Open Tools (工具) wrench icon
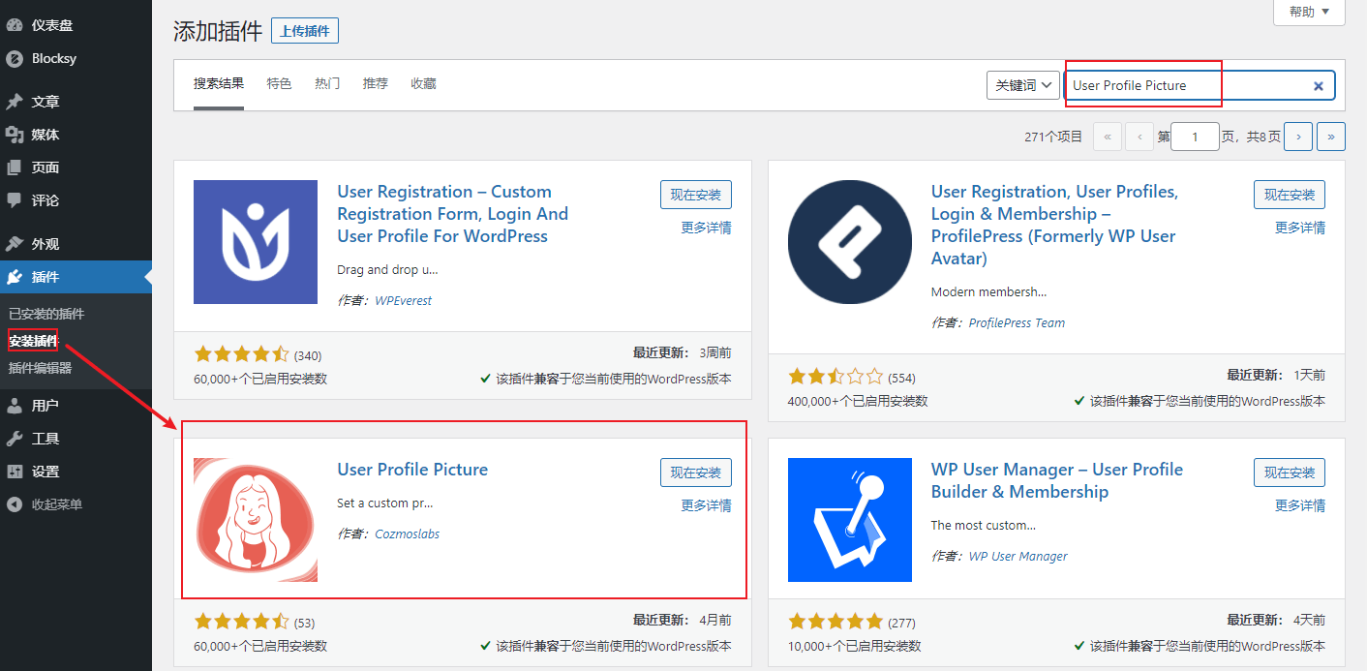This screenshot has width=1367, height=671. (15, 439)
